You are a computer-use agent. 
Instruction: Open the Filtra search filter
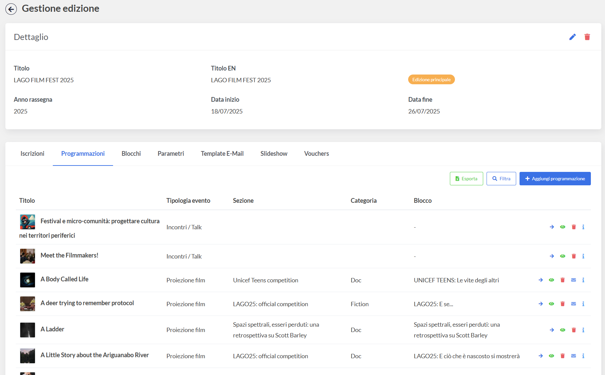pos(501,179)
